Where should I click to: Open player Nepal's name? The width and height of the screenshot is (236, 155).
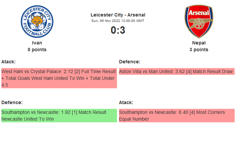[199, 43]
